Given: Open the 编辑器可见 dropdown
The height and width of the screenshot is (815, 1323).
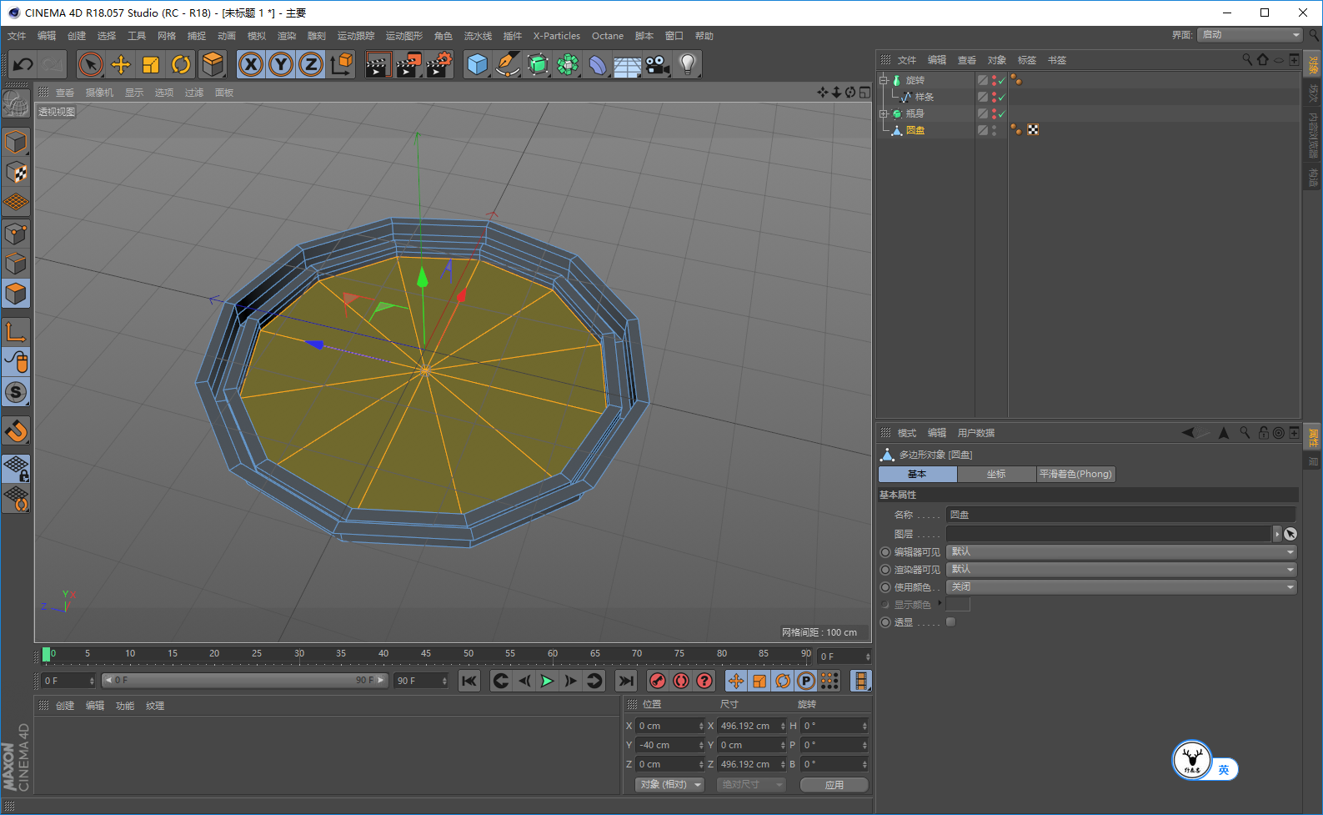Looking at the screenshot, I should pyautogui.click(x=1121, y=552).
